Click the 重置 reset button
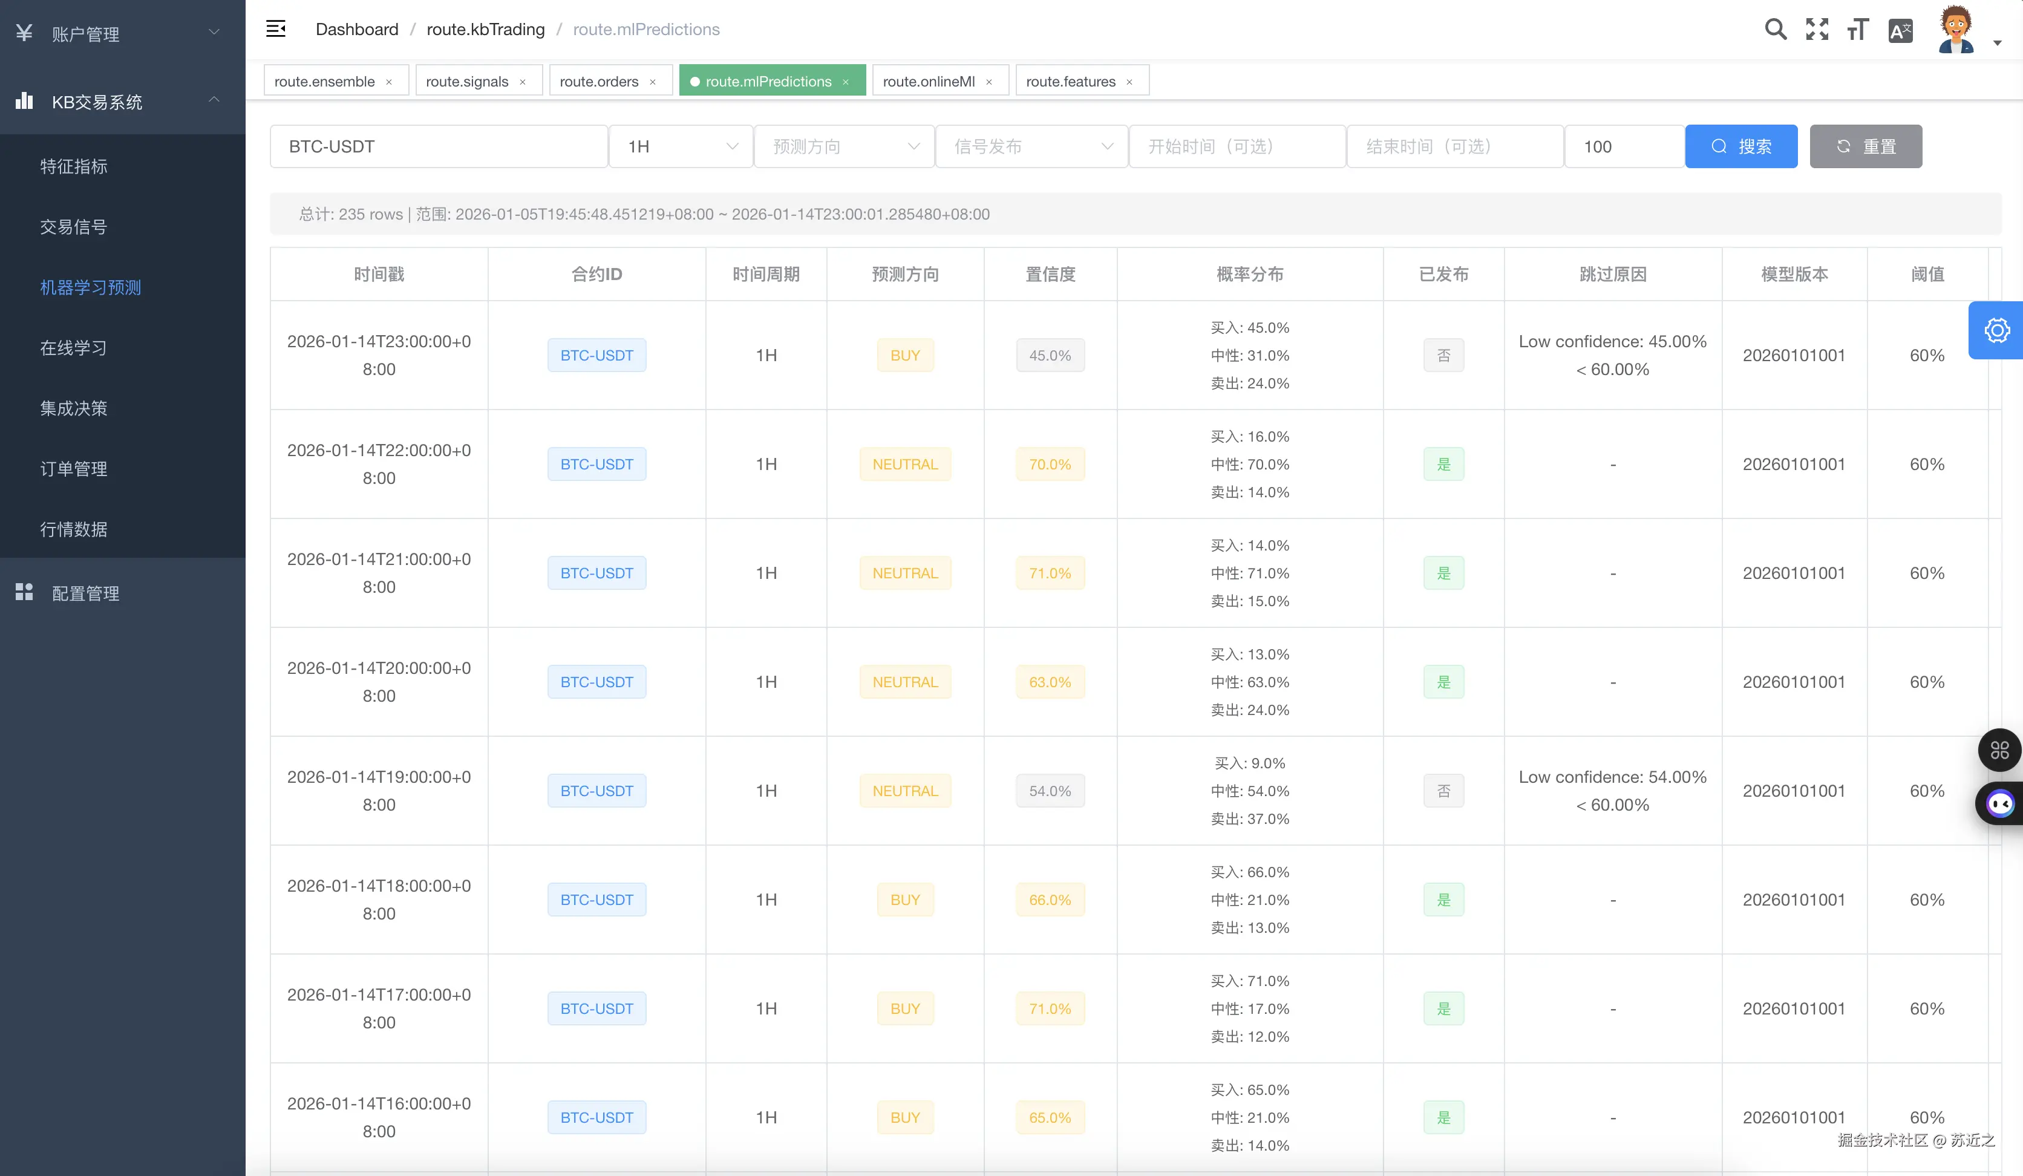 coord(1865,146)
